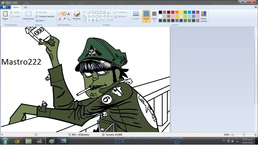Switch to the Ver tab

[25, 7]
